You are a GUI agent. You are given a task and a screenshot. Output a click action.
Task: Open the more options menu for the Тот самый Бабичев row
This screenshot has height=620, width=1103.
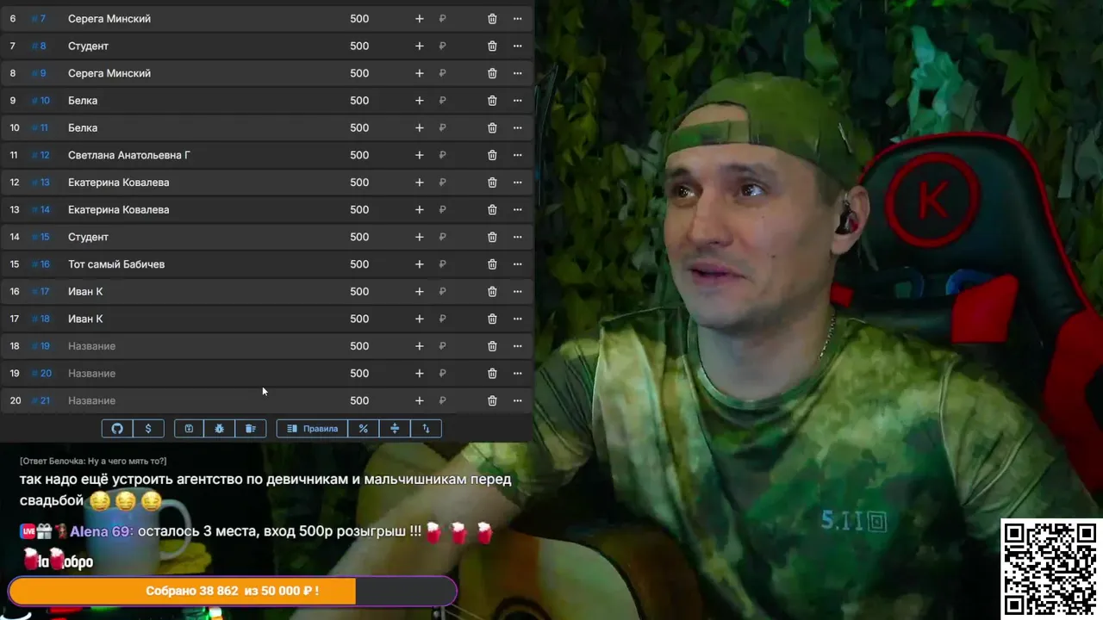click(x=518, y=264)
